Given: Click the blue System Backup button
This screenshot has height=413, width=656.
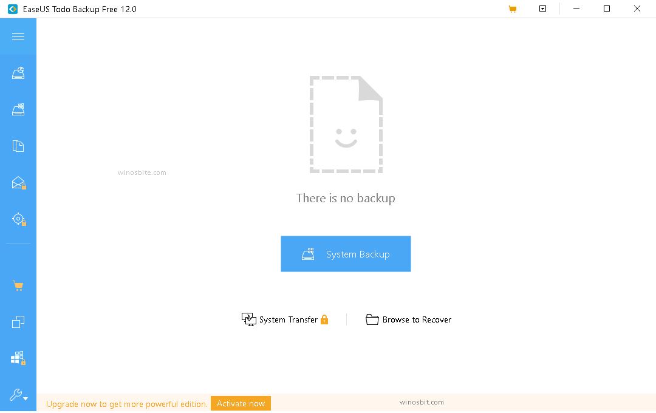Looking at the screenshot, I should (x=346, y=254).
